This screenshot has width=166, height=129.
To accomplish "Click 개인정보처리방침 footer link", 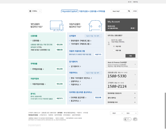I will (33, 115).
